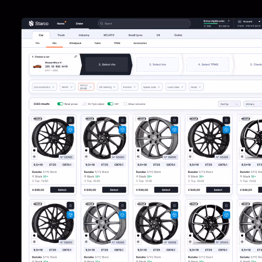Toggle the Retail prices switch
This screenshot has width=262, height=262.
60,104
